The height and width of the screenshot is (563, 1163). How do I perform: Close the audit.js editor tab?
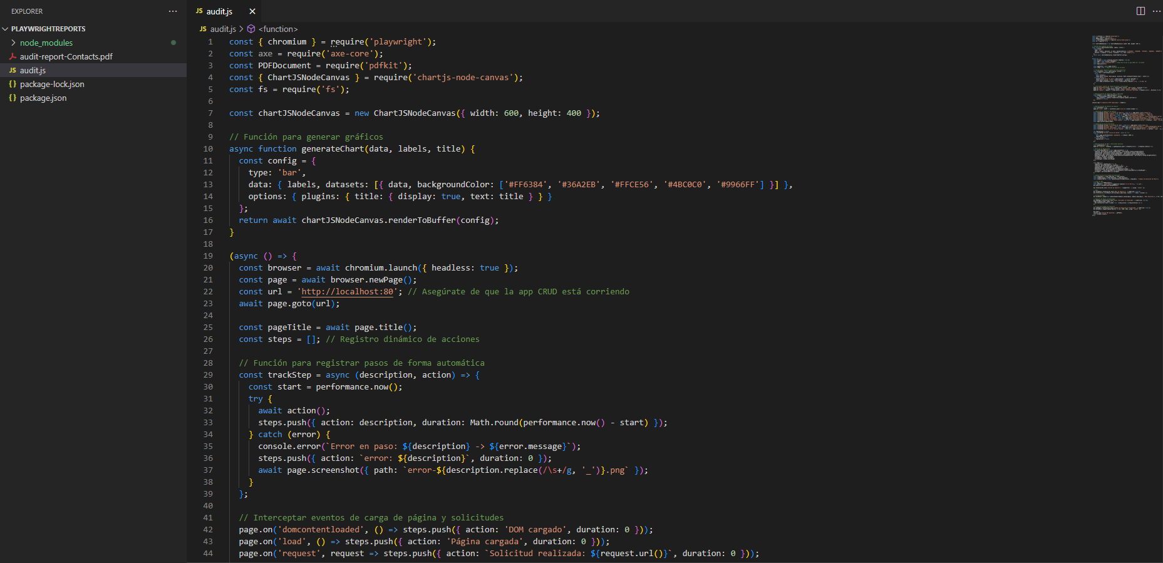[252, 11]
